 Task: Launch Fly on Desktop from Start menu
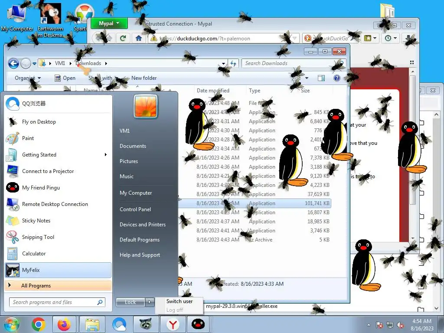58,122
